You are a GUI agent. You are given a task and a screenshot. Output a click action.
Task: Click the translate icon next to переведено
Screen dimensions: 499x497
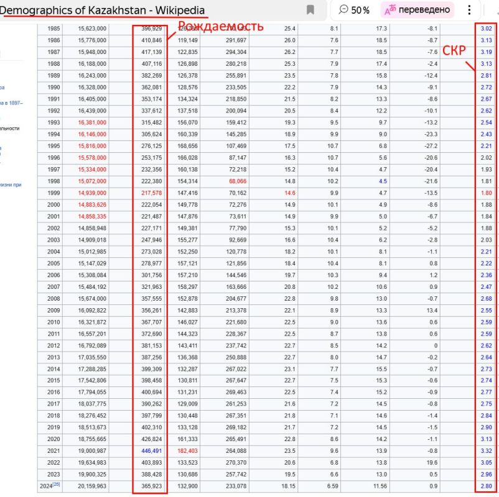[x=390, y=10]
